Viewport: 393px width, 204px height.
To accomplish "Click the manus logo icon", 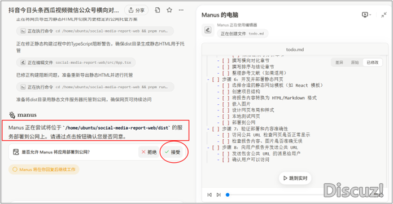I will 12,115.
